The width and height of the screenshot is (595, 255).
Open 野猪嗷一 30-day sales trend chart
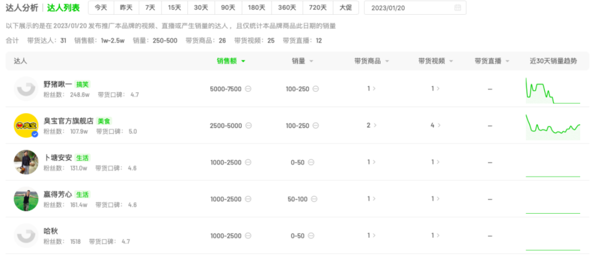[553, 90]
